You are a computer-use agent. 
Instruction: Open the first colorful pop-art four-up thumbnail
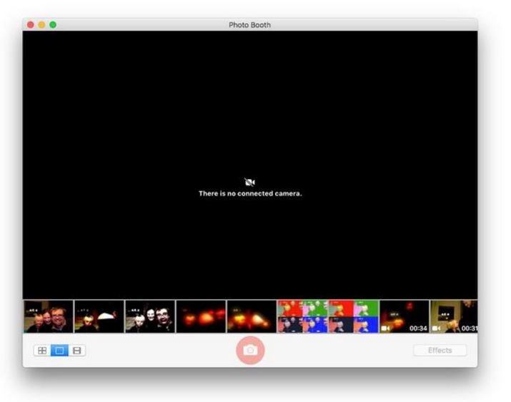[303, 316]
